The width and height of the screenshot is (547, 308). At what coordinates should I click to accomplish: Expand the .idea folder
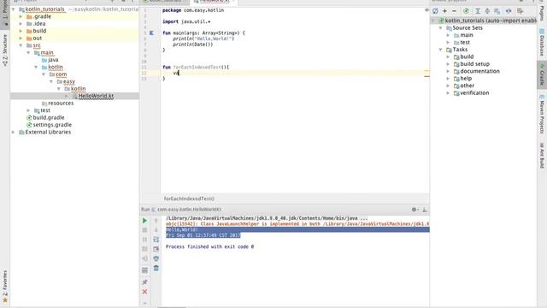(x=21, y=24)
